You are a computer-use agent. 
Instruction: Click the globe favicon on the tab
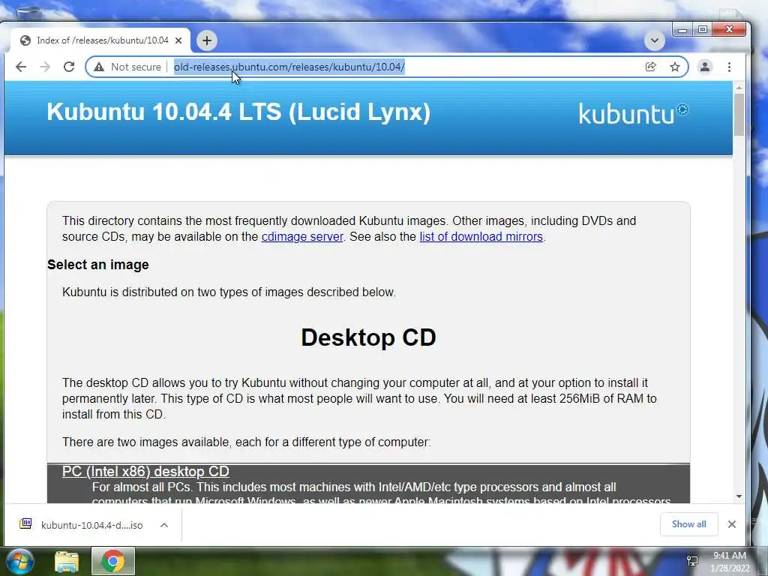click(25, 40)
